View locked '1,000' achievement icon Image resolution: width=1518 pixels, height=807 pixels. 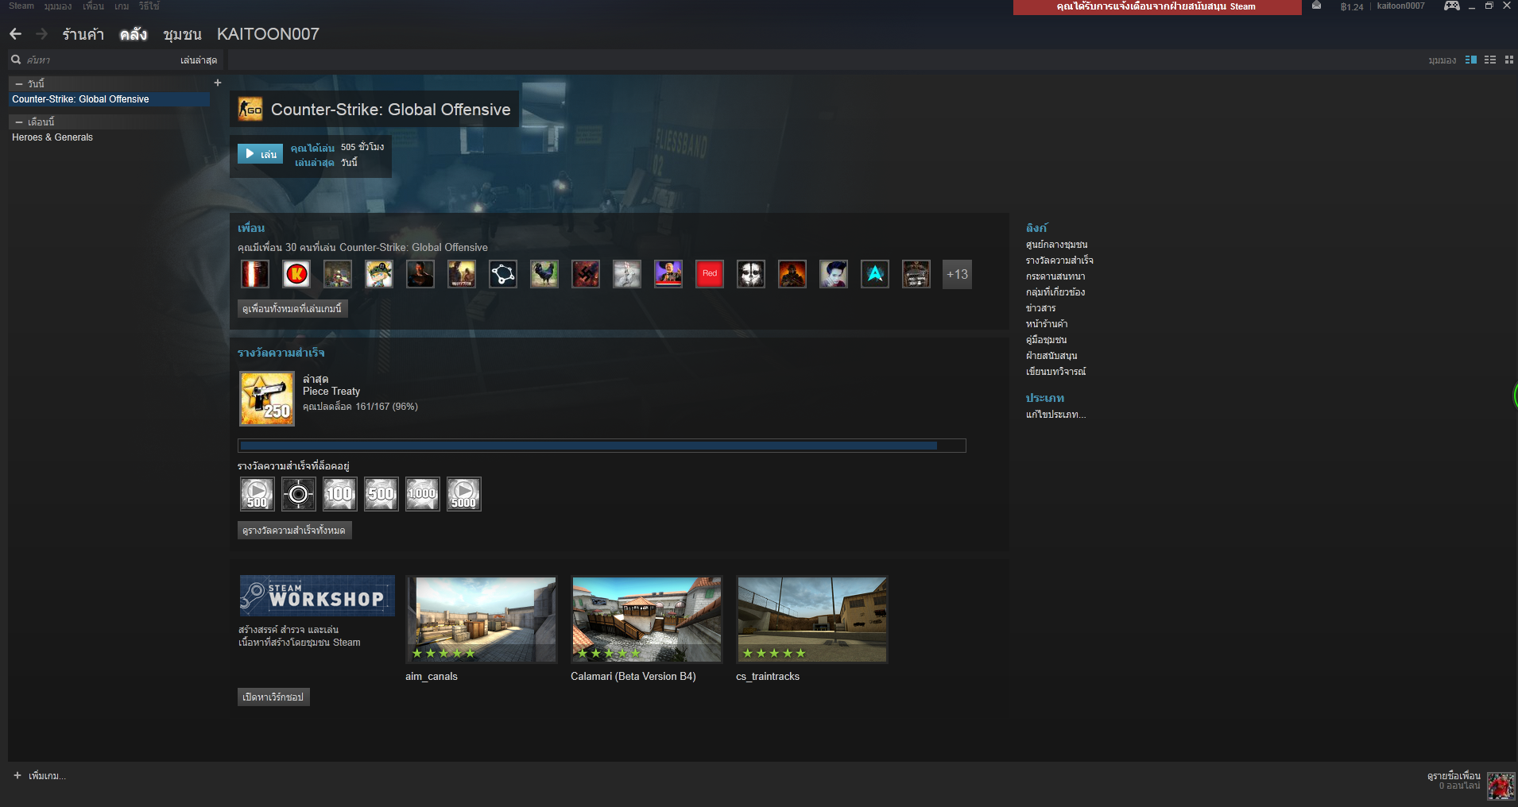(x=423, y=494)
